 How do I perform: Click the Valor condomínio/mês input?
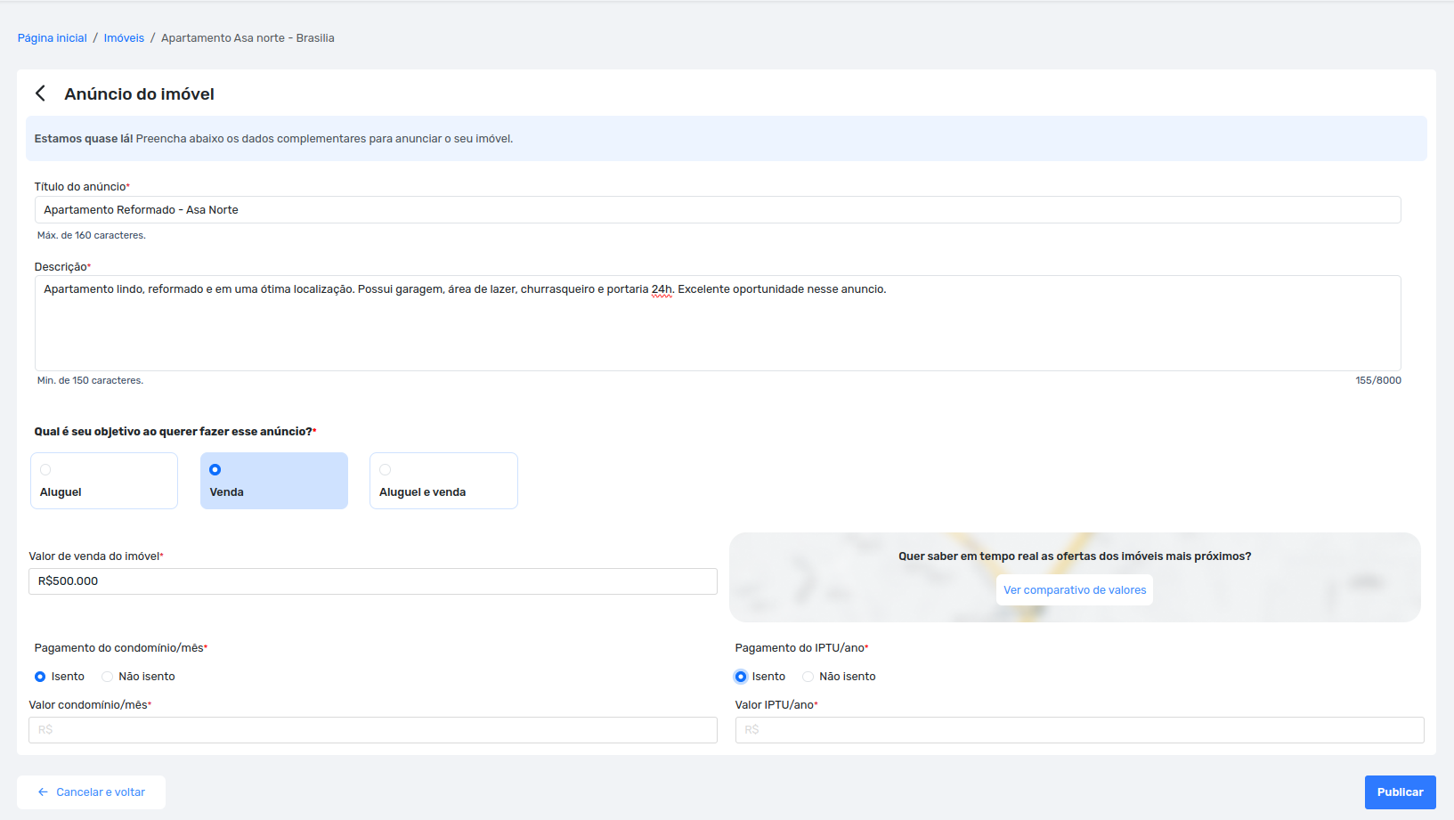[x=372, y=730]
